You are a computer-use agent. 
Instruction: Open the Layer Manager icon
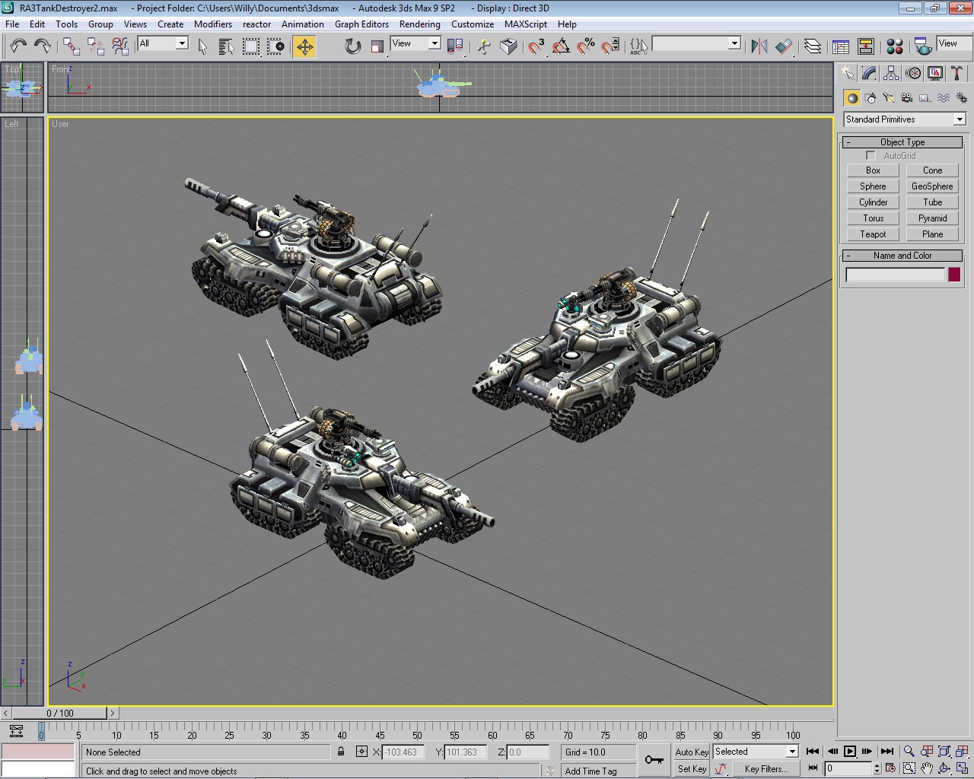pyautogui.click(x=813, y=46)
